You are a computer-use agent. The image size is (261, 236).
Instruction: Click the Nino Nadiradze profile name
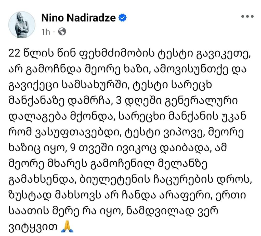pos(78,18)
